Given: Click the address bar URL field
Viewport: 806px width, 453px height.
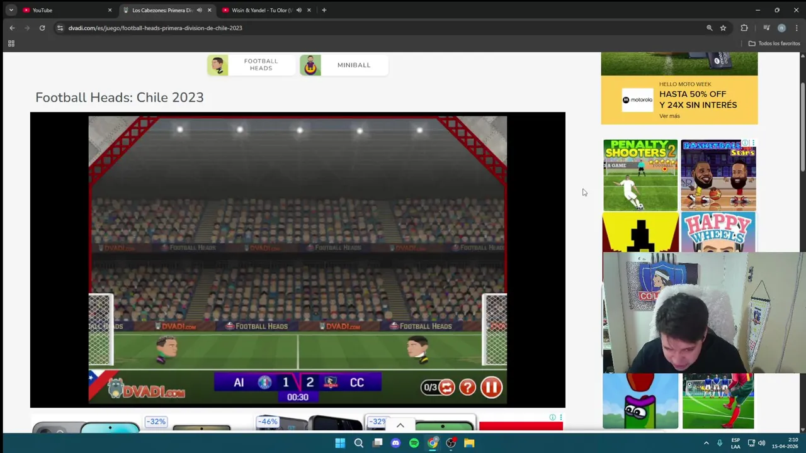Looking at the screenshot, I should [378, 28].
